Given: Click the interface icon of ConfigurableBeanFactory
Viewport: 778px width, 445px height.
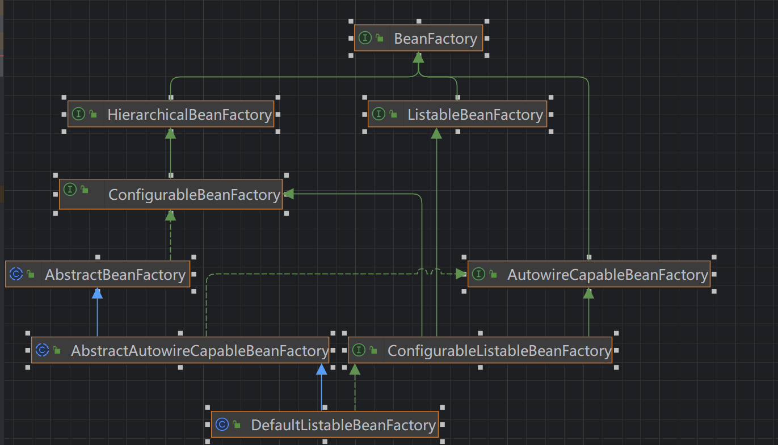Looking at the screenshot, I should point(70,188).
